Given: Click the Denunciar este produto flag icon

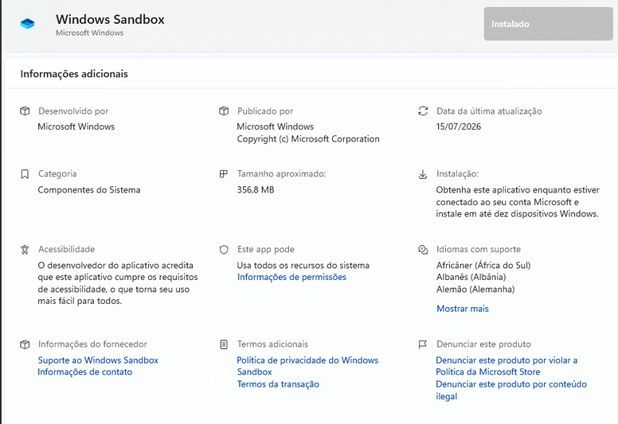Looking at the screenshot, I should pyautogui.click(x=423, y=344).
